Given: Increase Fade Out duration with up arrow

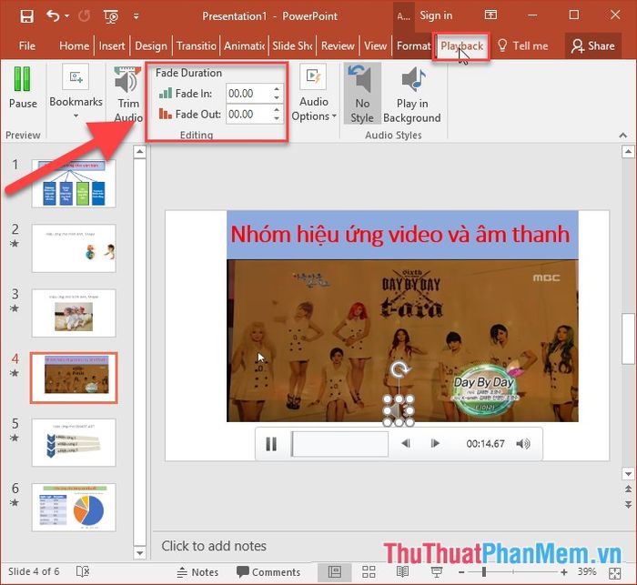Looking at the screenshot, I should pyautogui.click(x=277, y=110).
